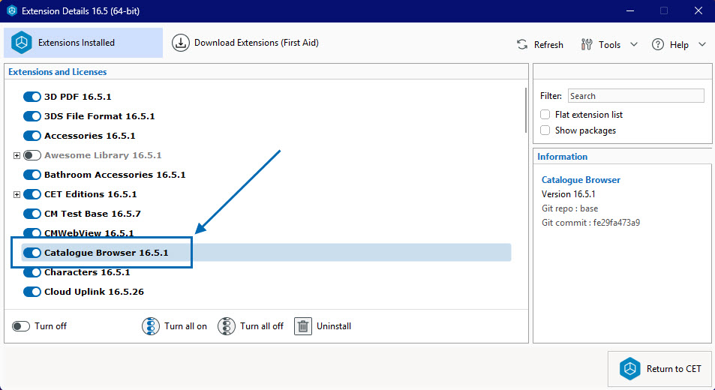This screenshot has height=390, width=715.
Task: Click the Catalogue Browser title in Information
Action: click(x=581, y=180)
